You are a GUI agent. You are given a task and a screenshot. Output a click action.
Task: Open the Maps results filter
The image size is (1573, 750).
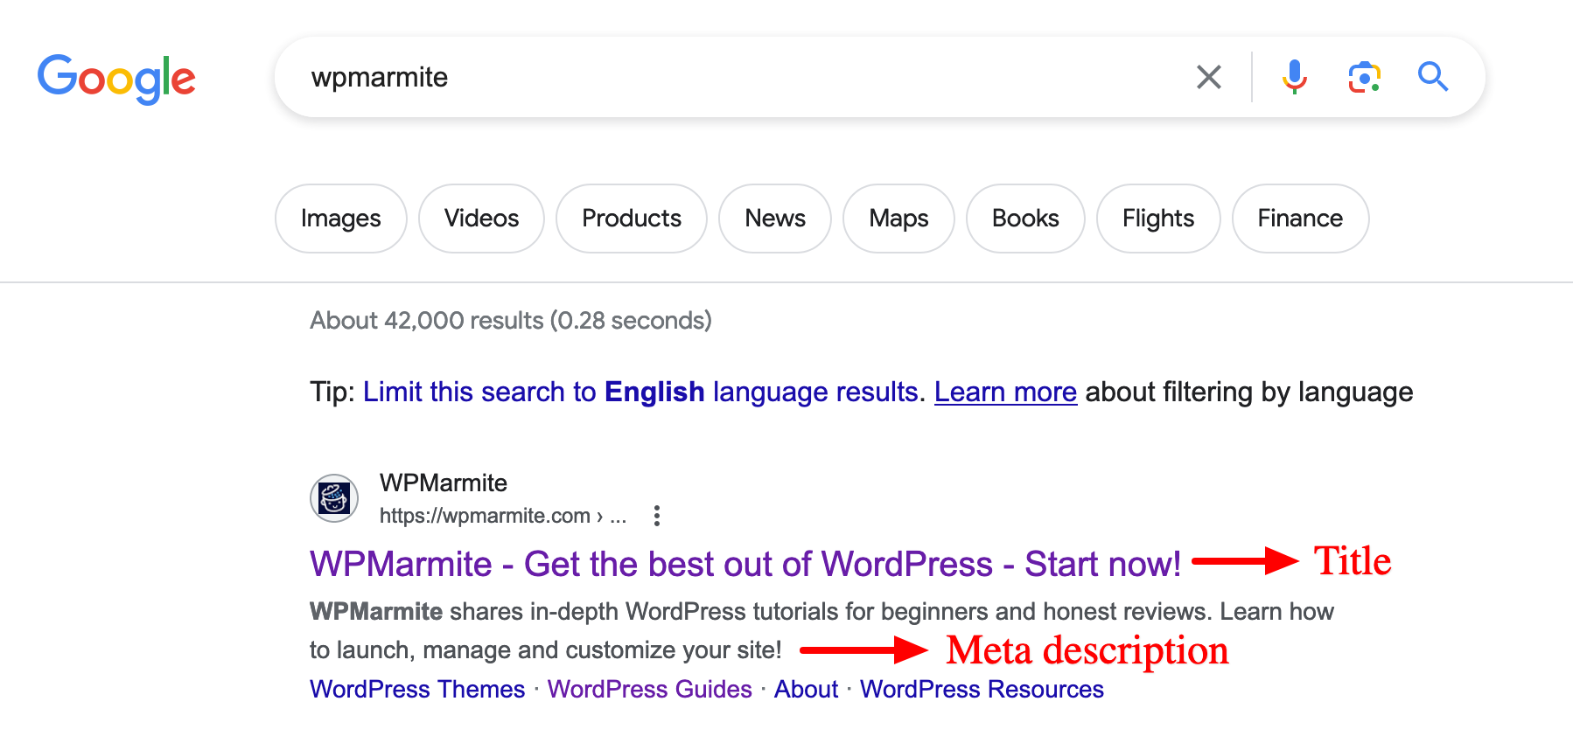[x=898, y=219]
